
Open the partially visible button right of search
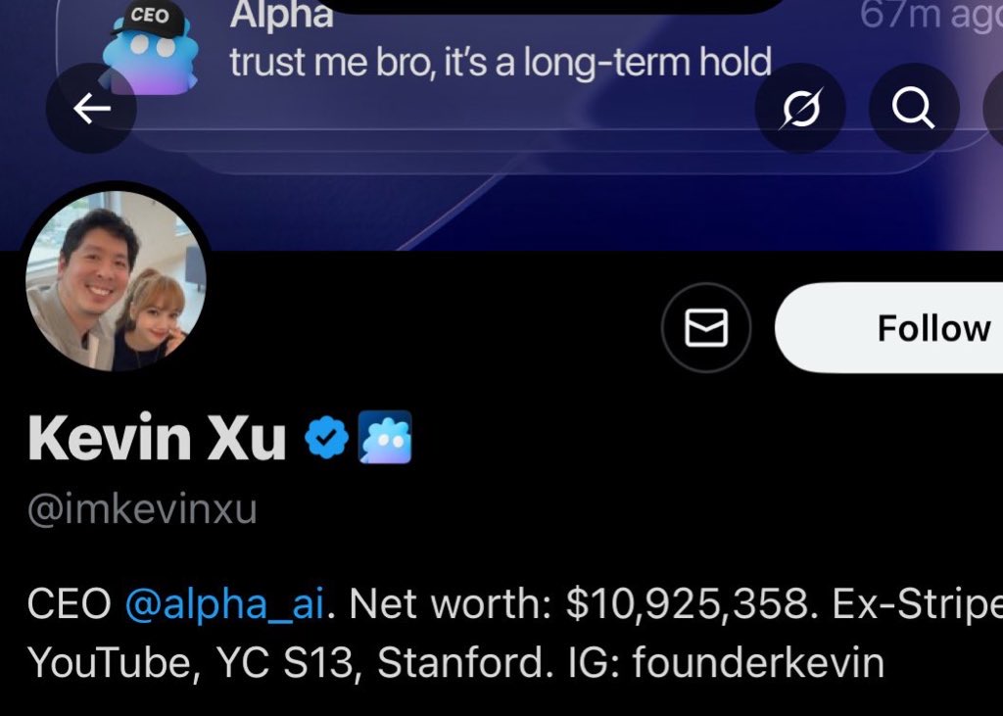point(993,108)
